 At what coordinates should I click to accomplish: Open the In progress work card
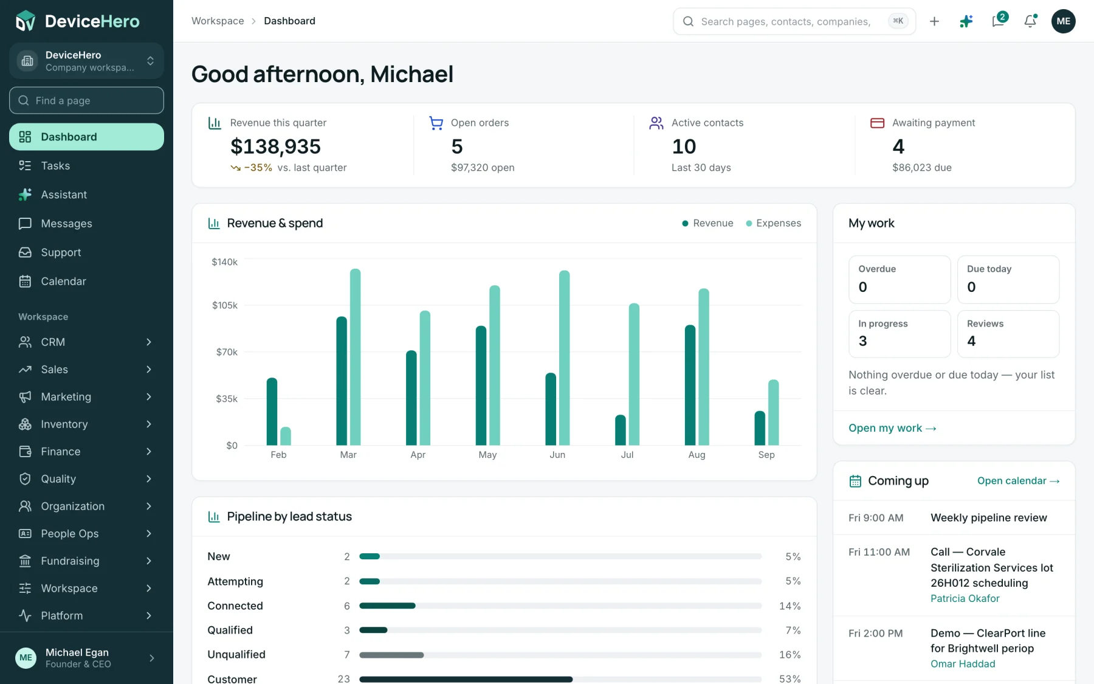coord(900,334)
